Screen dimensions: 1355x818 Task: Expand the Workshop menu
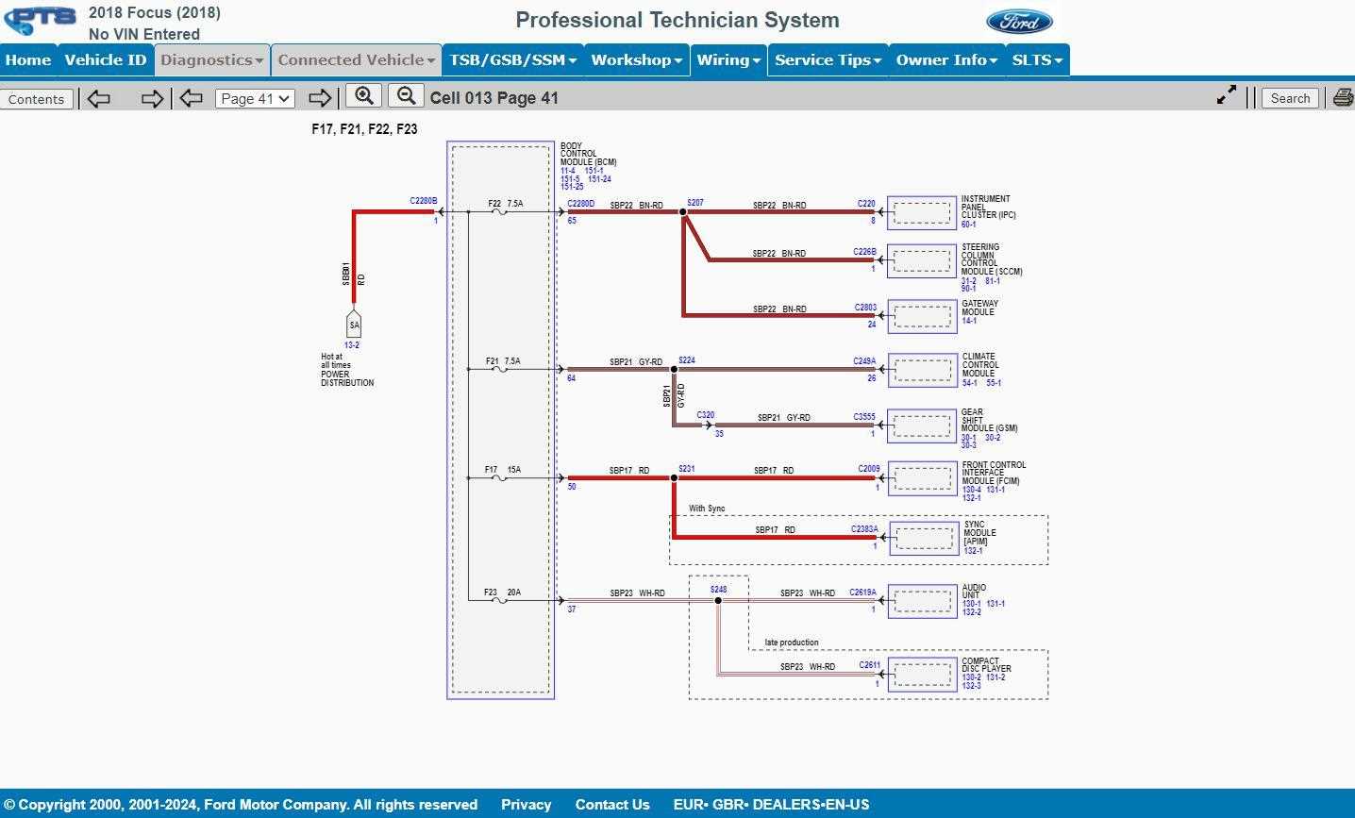tap(636, 59)
